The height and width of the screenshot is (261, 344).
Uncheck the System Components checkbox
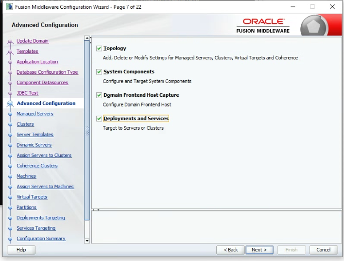99,72
